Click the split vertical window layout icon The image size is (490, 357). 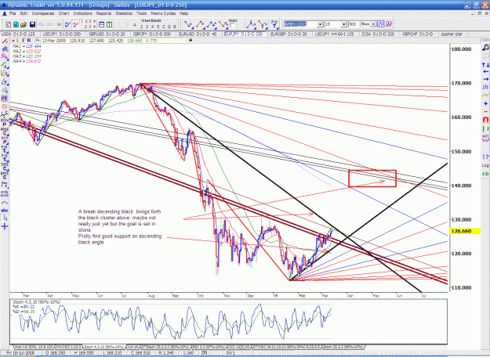tap(109, 24)
